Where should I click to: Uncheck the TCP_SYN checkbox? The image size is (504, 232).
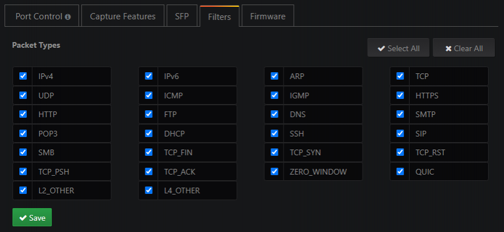click(274, 152)
